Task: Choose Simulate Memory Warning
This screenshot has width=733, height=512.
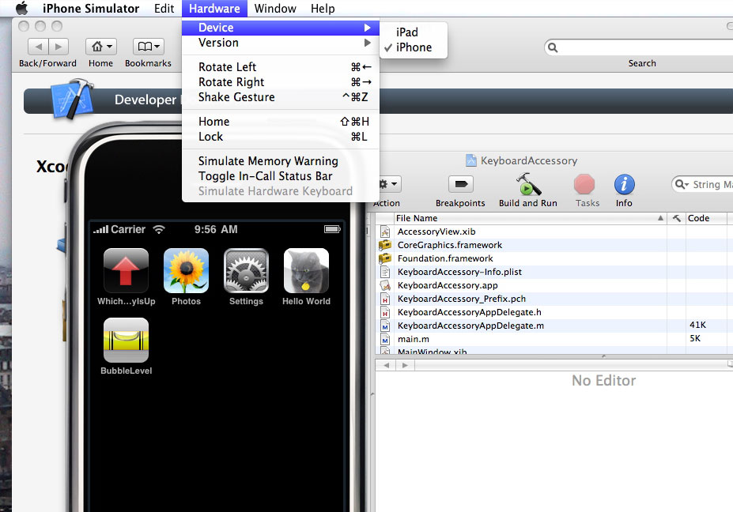Action: (281, 160)
